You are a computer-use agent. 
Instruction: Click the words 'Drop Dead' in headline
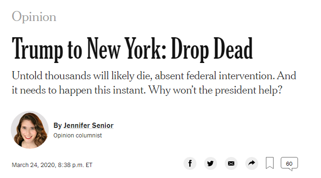pyautogui.click(x=212, y=49)
